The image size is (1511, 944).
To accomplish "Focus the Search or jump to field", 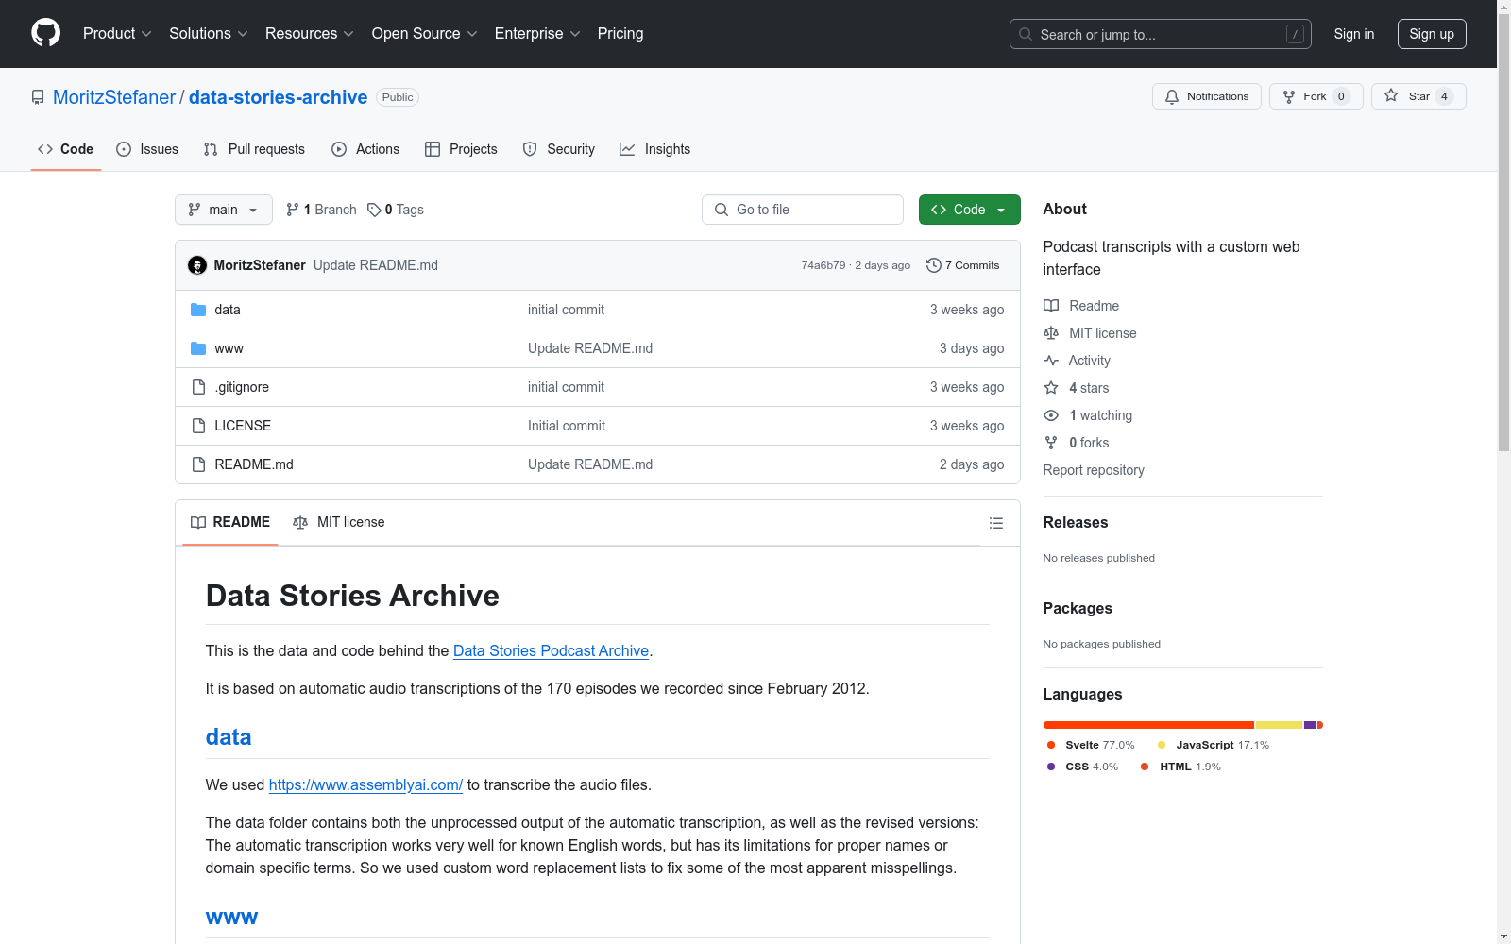I will coord(1160,34).
